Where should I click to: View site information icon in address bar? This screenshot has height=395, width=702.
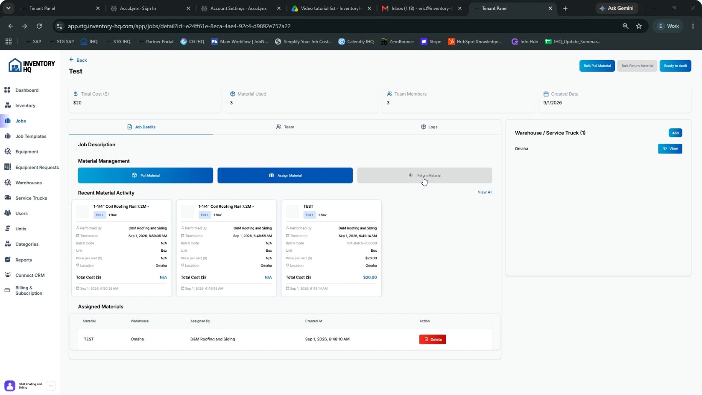tap(60, 26)
